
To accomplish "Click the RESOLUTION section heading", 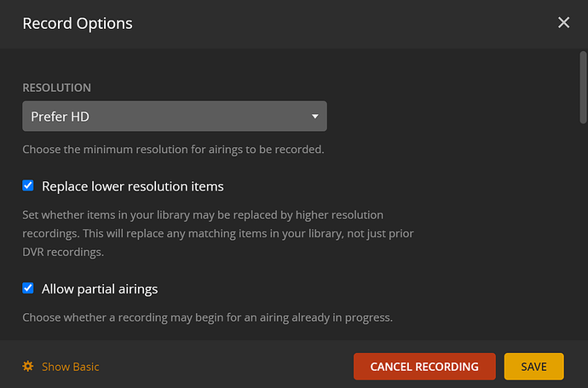I will coord(56,88).
